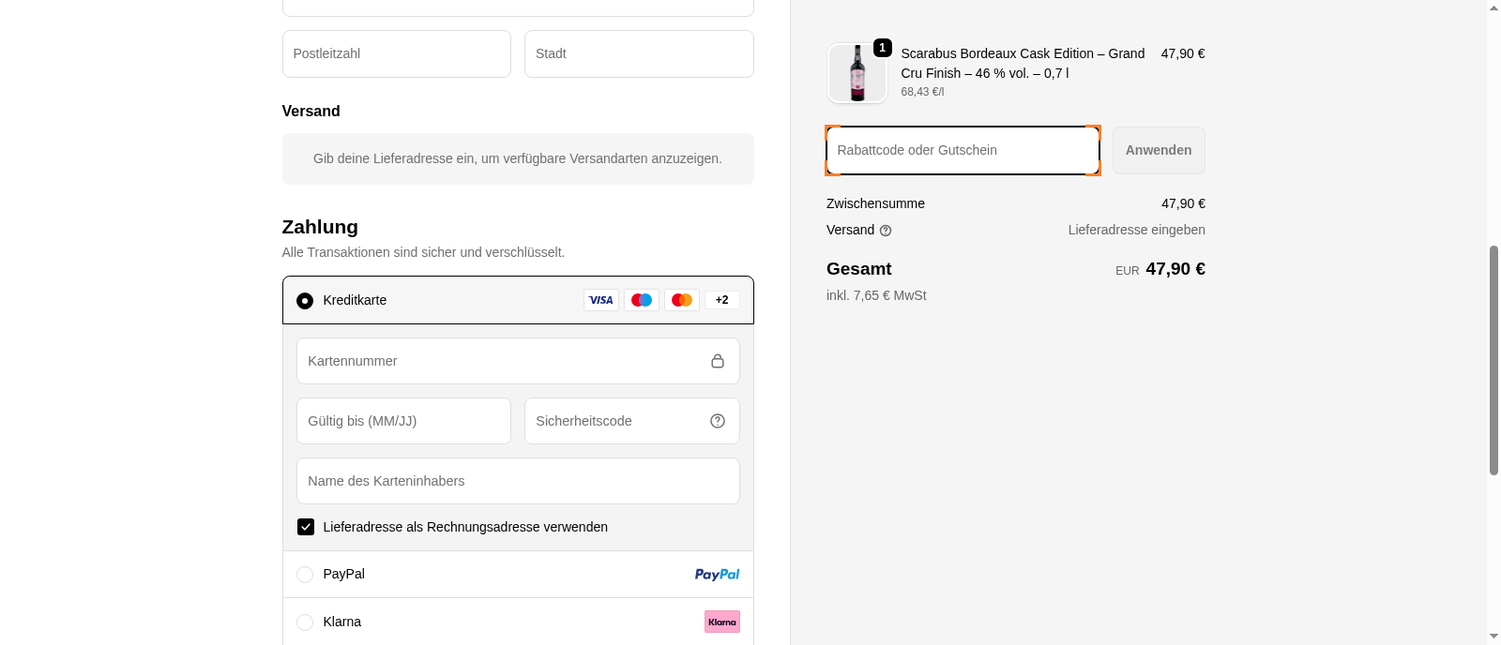
Task: Click the pink Klarna badge
Action: 722,622
